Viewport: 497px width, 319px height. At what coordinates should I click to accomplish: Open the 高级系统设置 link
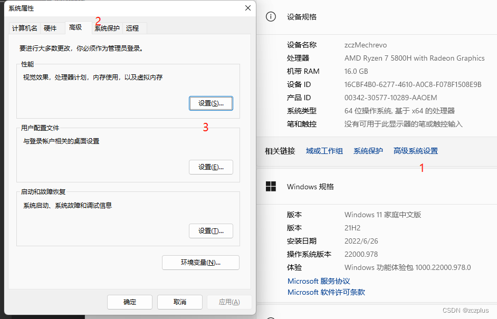[416, 151]
